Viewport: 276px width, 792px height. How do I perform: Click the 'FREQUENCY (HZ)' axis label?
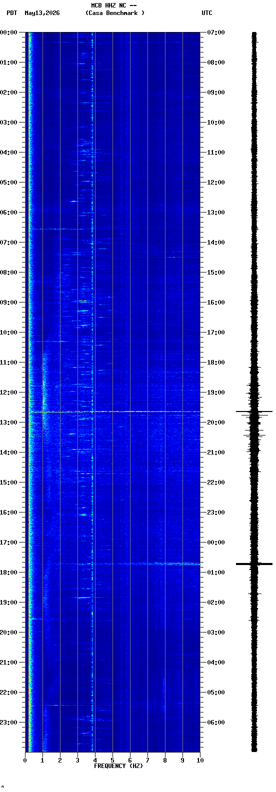click(x=118, y=766)
